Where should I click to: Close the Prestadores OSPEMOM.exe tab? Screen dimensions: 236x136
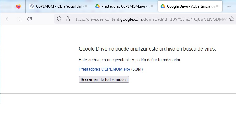tap(152, 6)
